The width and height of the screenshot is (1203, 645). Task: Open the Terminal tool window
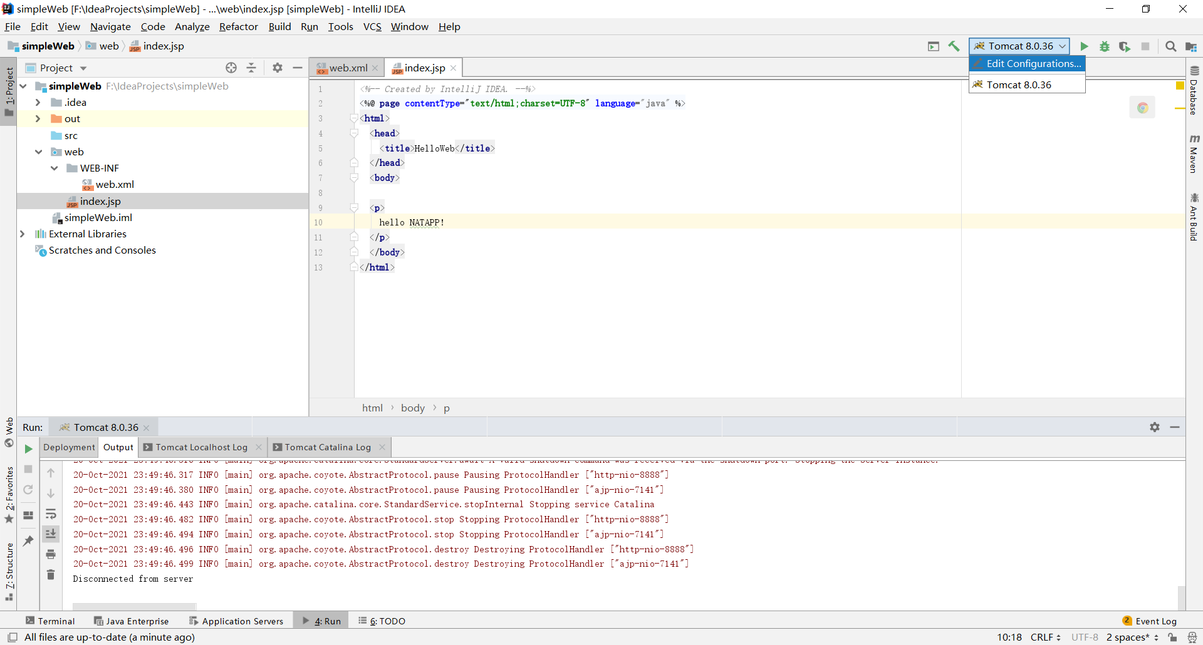coord(50,621)
